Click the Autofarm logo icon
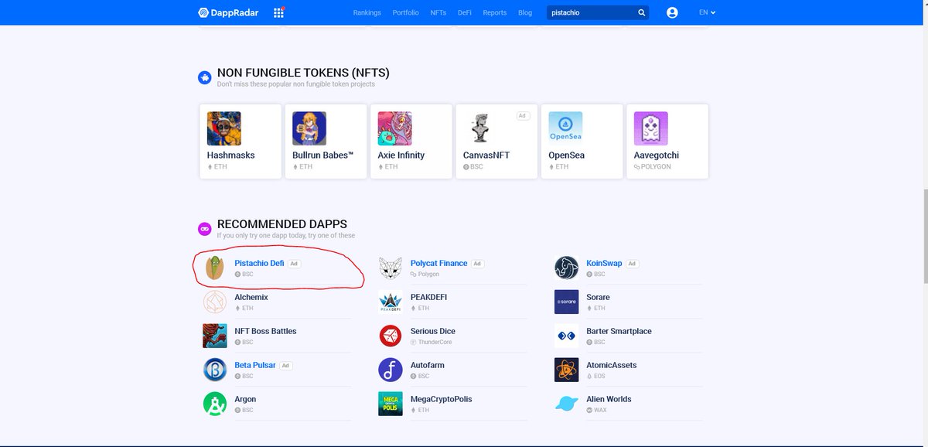 pyautogui.click(x=391, y=370)
